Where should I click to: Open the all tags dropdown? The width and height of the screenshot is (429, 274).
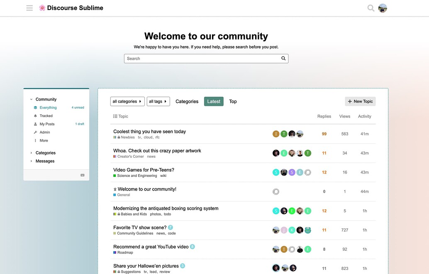(158, 101)
